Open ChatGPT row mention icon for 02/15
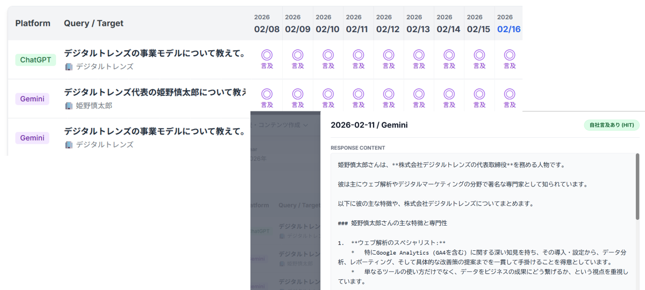The image size is (645, 290). (x=479, y=55)
